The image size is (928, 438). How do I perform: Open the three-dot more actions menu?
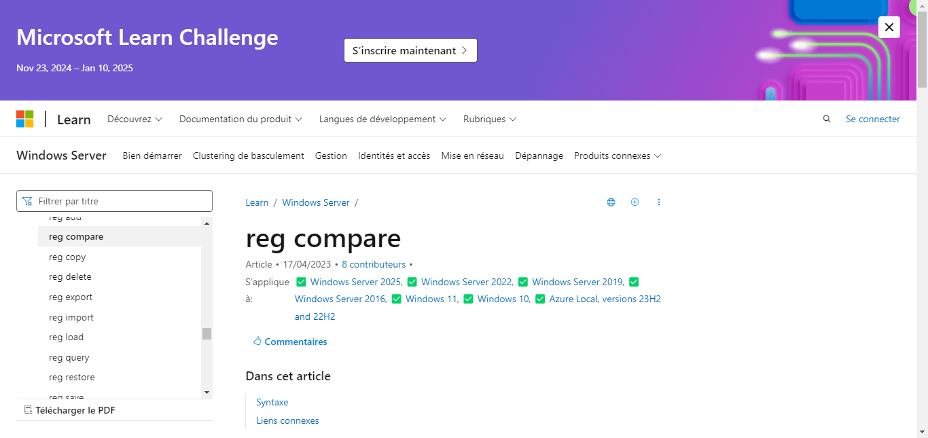pyautogui.click(x=659, y=202)
